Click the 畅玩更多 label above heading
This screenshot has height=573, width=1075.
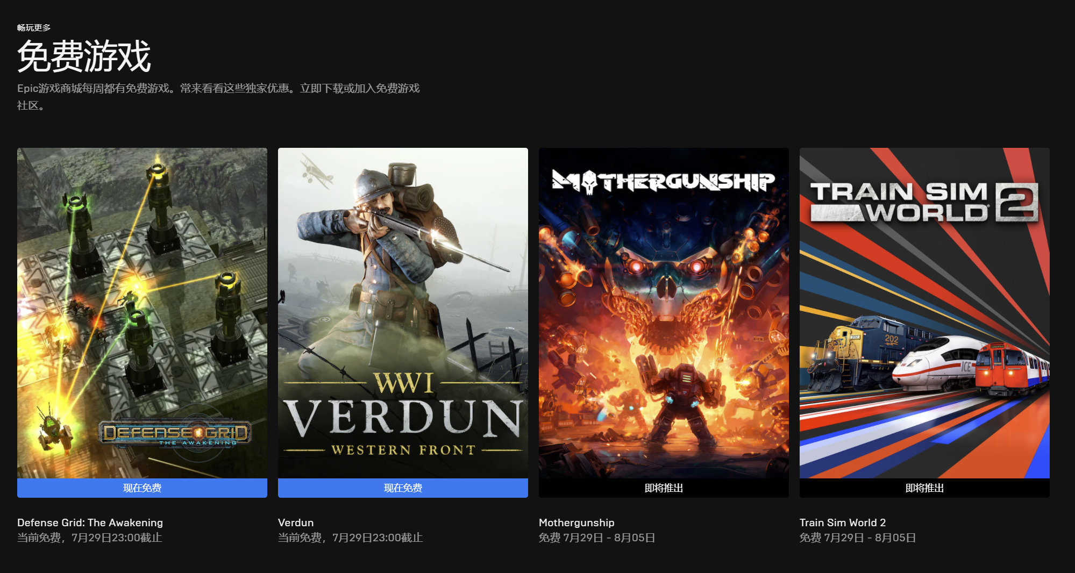(34, 27)
